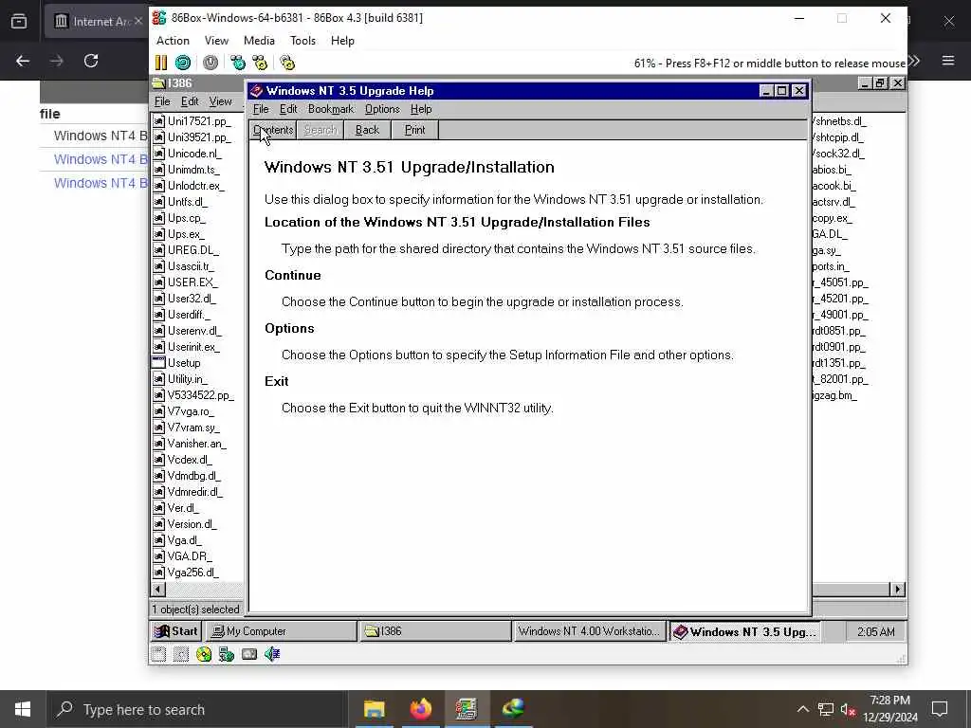Select the Utility.in_ file icon

point(158,379)
